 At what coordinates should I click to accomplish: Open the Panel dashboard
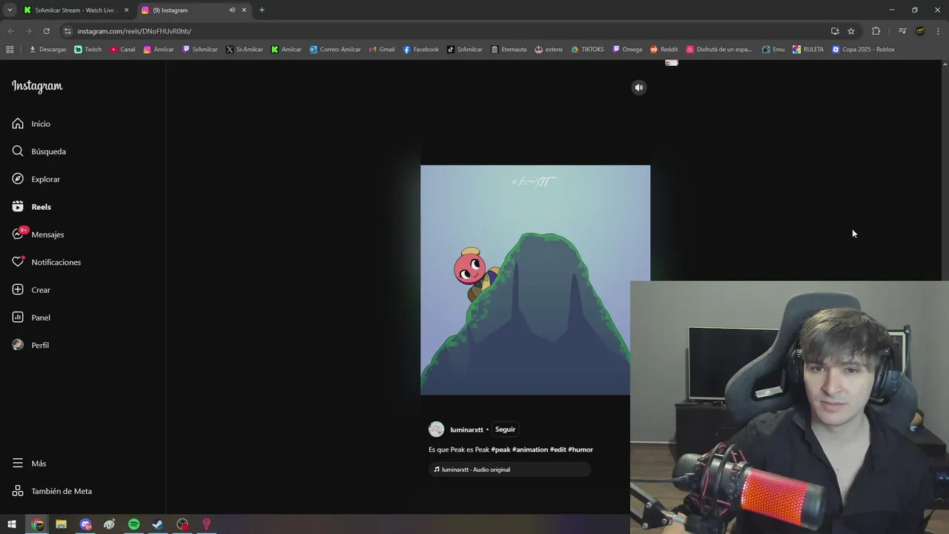(x=31, y=317)
